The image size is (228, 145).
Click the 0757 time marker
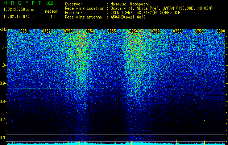point(155,31)
